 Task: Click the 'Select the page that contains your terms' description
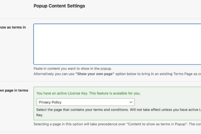tap(82, 110)
